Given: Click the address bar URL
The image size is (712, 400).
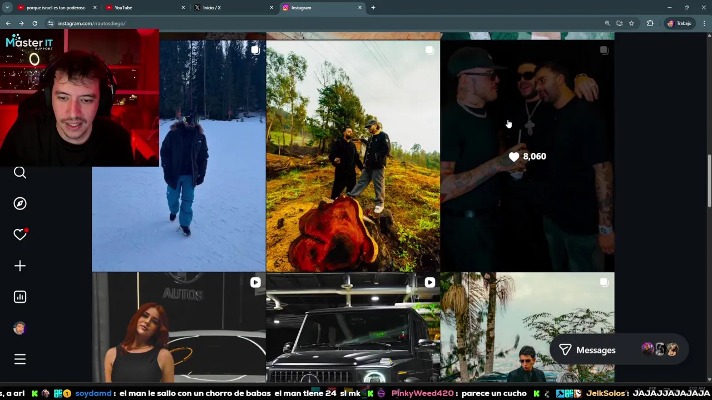Looking at the screenshot, I should pos(92,23).
